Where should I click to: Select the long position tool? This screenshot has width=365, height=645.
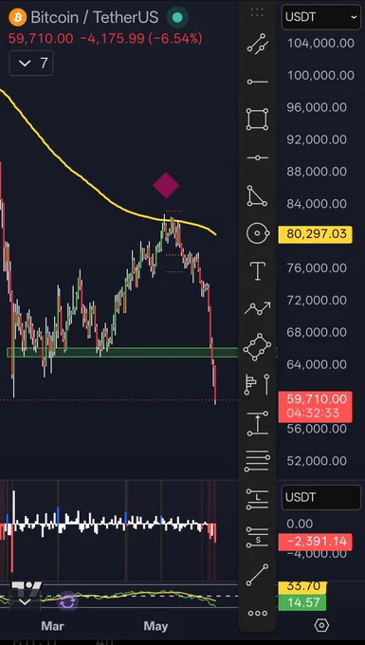pyautogui.click(x=257, y=499)
